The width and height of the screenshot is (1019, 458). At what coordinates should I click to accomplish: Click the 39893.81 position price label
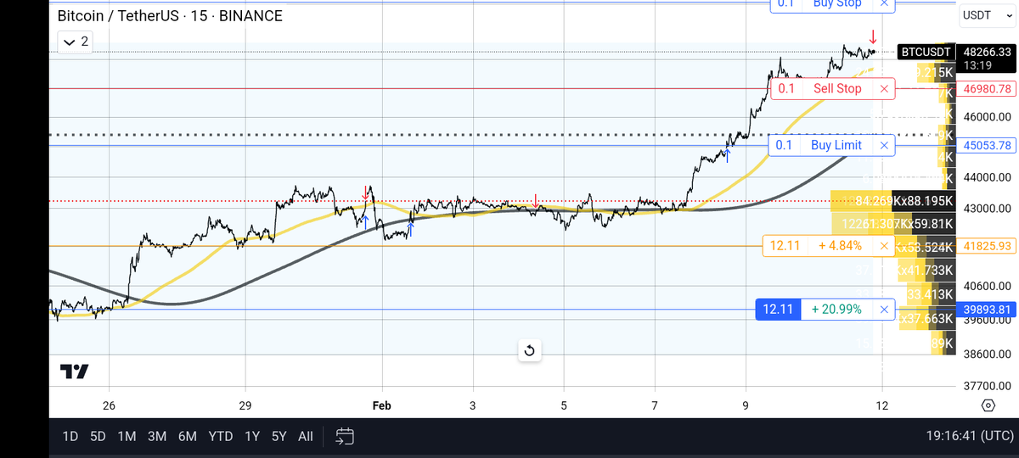point(987,309)
